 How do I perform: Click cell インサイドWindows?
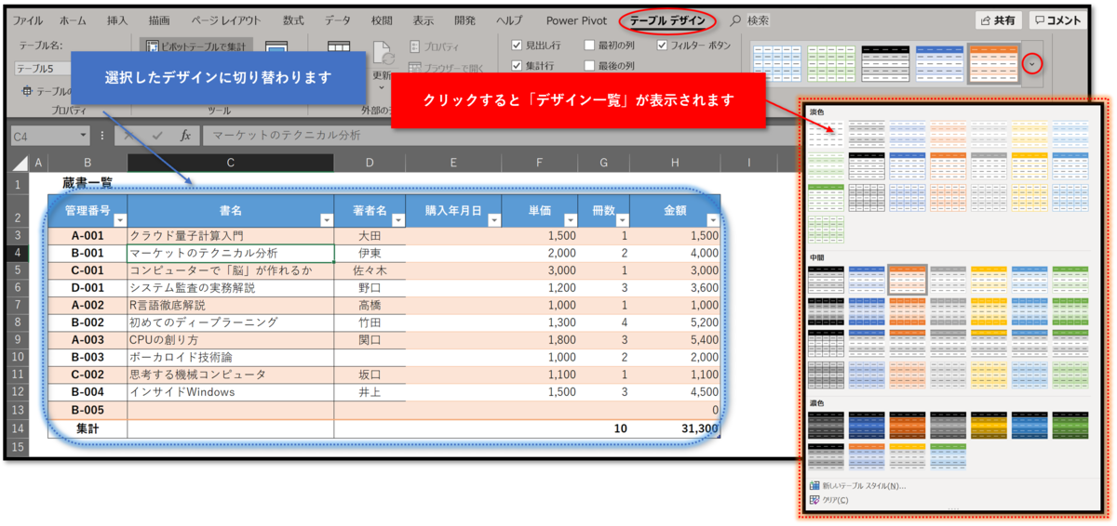tap(231, 392)
